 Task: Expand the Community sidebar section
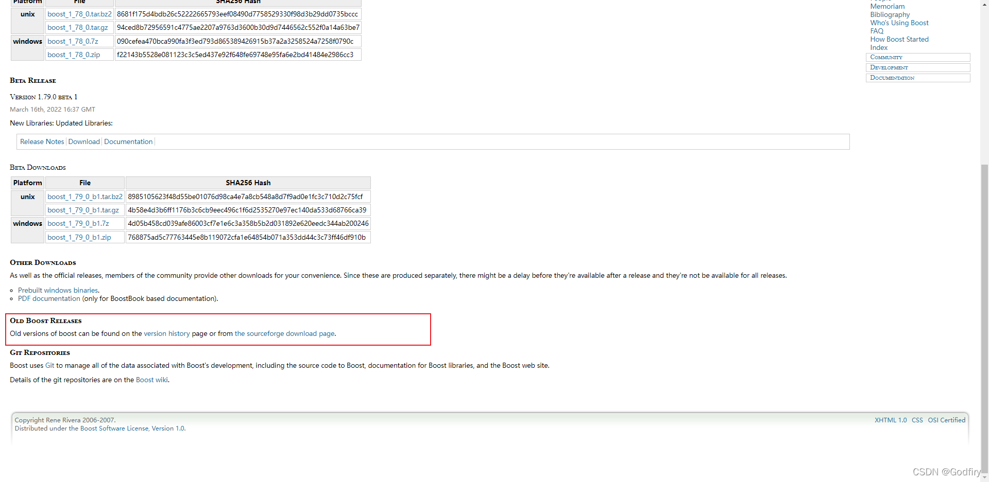918,57
